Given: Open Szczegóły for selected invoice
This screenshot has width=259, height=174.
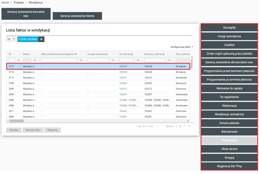Looking at the screenshot, I should 229,28.
